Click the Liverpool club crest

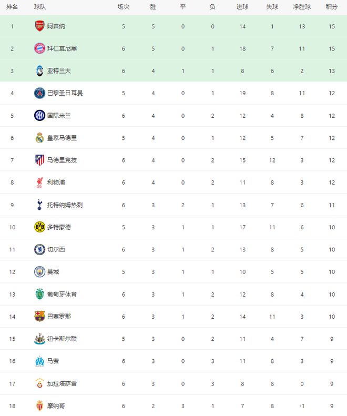(x=39, y=182)
